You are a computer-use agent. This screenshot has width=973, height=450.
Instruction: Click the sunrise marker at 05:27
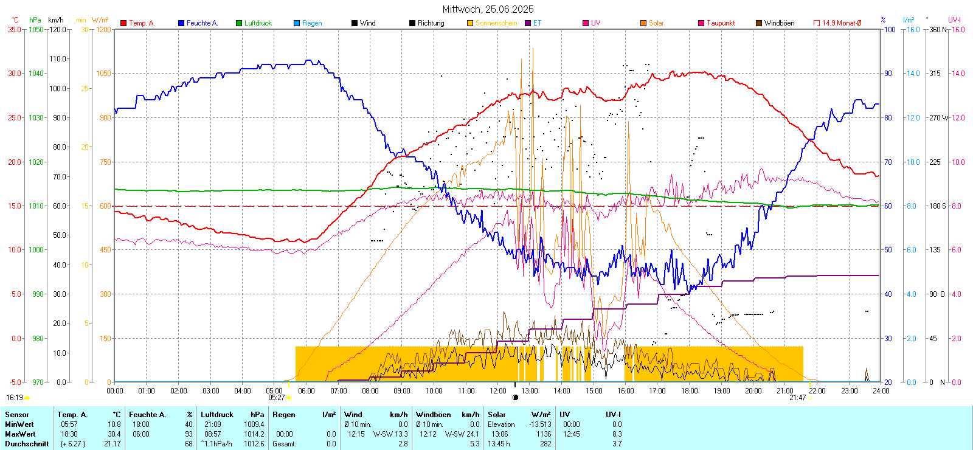pos(289,398)
